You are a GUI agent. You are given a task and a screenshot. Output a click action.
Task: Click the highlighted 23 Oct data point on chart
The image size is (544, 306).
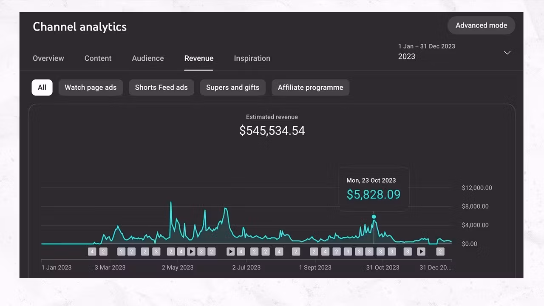click(374, 217)
